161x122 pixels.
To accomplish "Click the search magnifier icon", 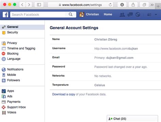I will tap(71, 15).
